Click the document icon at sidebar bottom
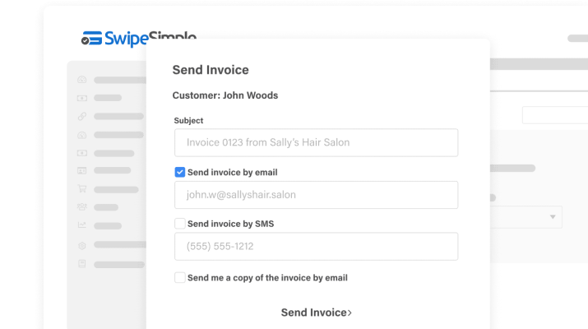 pos(81,264)
